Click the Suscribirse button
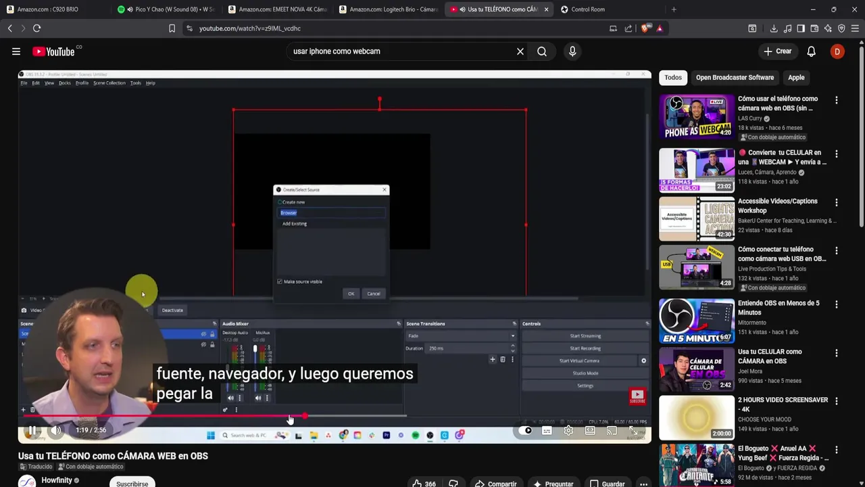The image size is (865, 487). 132,484
